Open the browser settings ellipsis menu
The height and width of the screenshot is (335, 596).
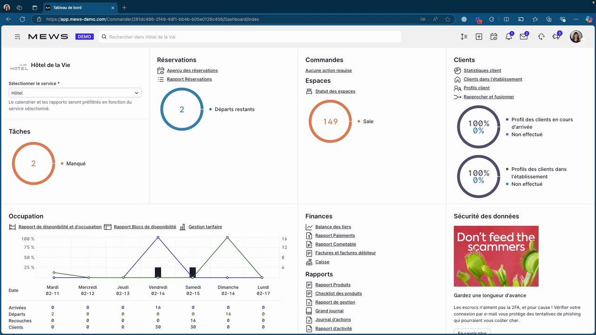click(576, 19)
